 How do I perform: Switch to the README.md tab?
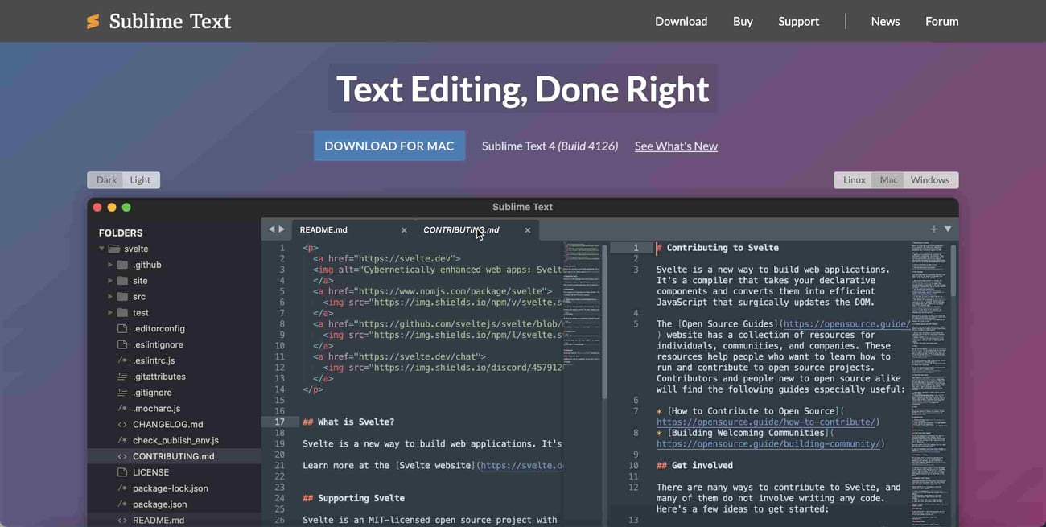(323, 229)
